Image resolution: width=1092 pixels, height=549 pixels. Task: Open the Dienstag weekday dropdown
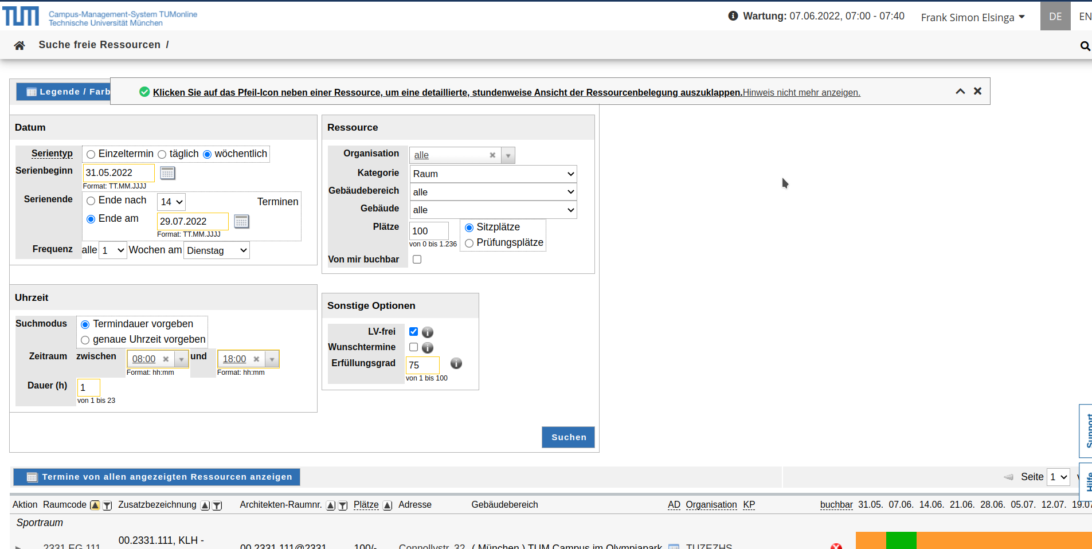216,250
